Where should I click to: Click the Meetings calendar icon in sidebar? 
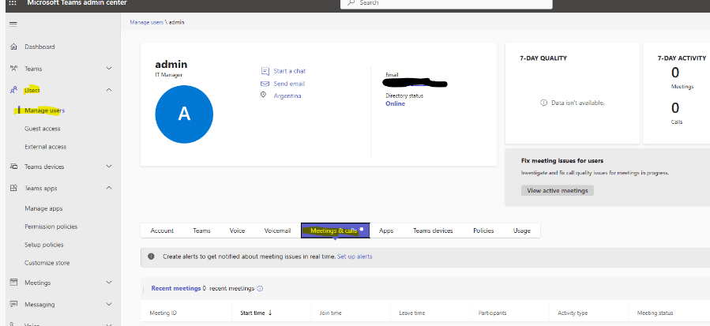pyautogui.click(x=14, y=282)
